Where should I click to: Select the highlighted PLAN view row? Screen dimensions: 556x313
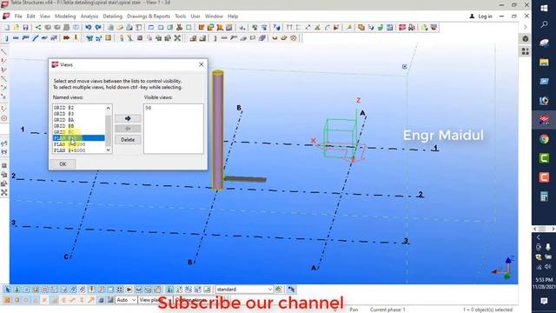tap(79, 138)
